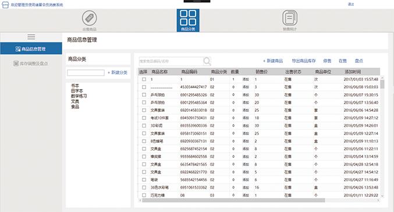
Task: Open the 销售统计 document icon
Action: coord(290,18)
